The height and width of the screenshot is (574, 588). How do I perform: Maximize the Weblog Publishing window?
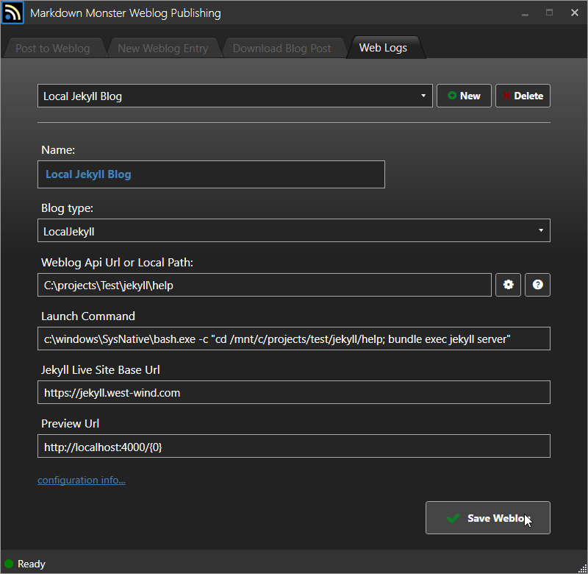click(x=549, y=13)
